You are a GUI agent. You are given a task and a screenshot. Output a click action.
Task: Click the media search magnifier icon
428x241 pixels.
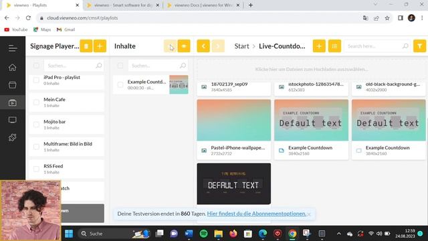pos(405,46)
